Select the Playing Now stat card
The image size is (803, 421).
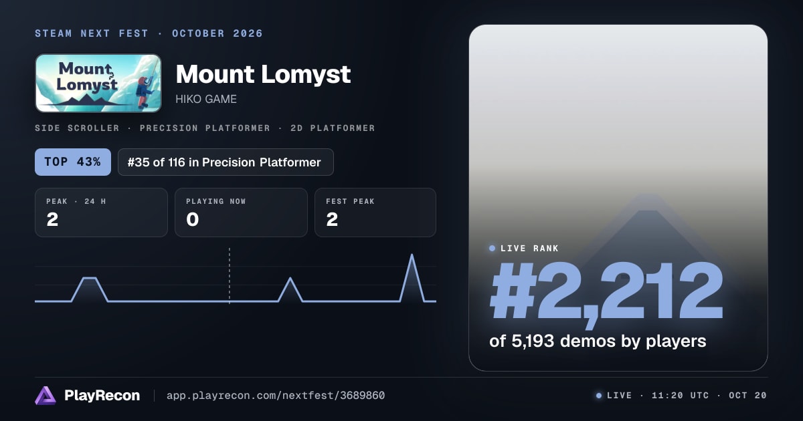tap(241, 213)
